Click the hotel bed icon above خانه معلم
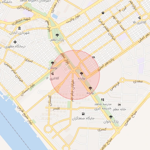150x150 pixels. click(x=119, y=105)
